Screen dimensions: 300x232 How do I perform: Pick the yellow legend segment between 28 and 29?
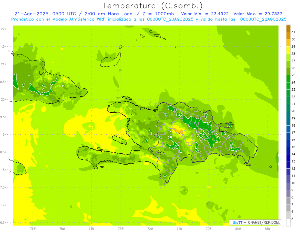[x=288, y=50]
